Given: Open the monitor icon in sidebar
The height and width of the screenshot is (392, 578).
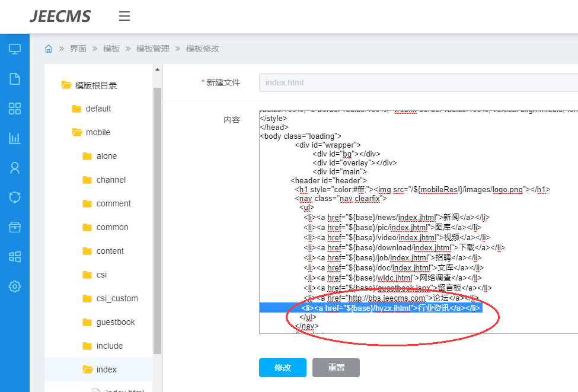Looking at the screenshot, I should [15, 49].
